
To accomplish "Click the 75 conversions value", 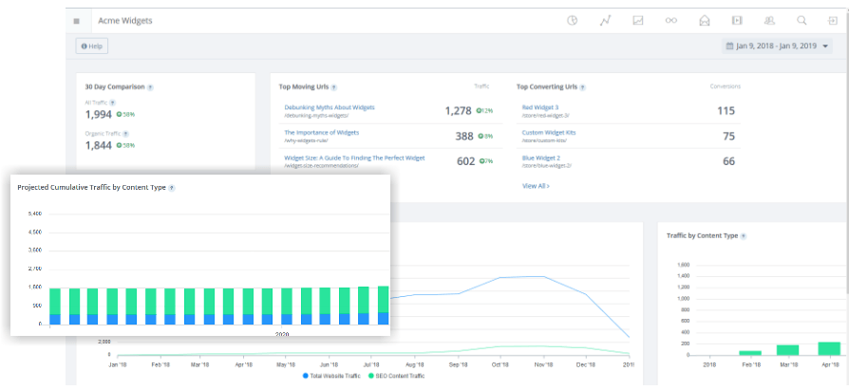I will point(728,137).
